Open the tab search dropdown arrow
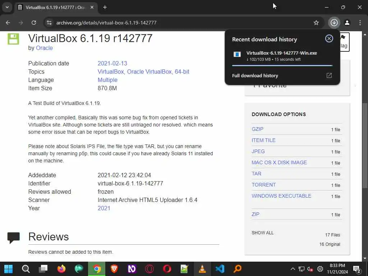 pos(7,7)
